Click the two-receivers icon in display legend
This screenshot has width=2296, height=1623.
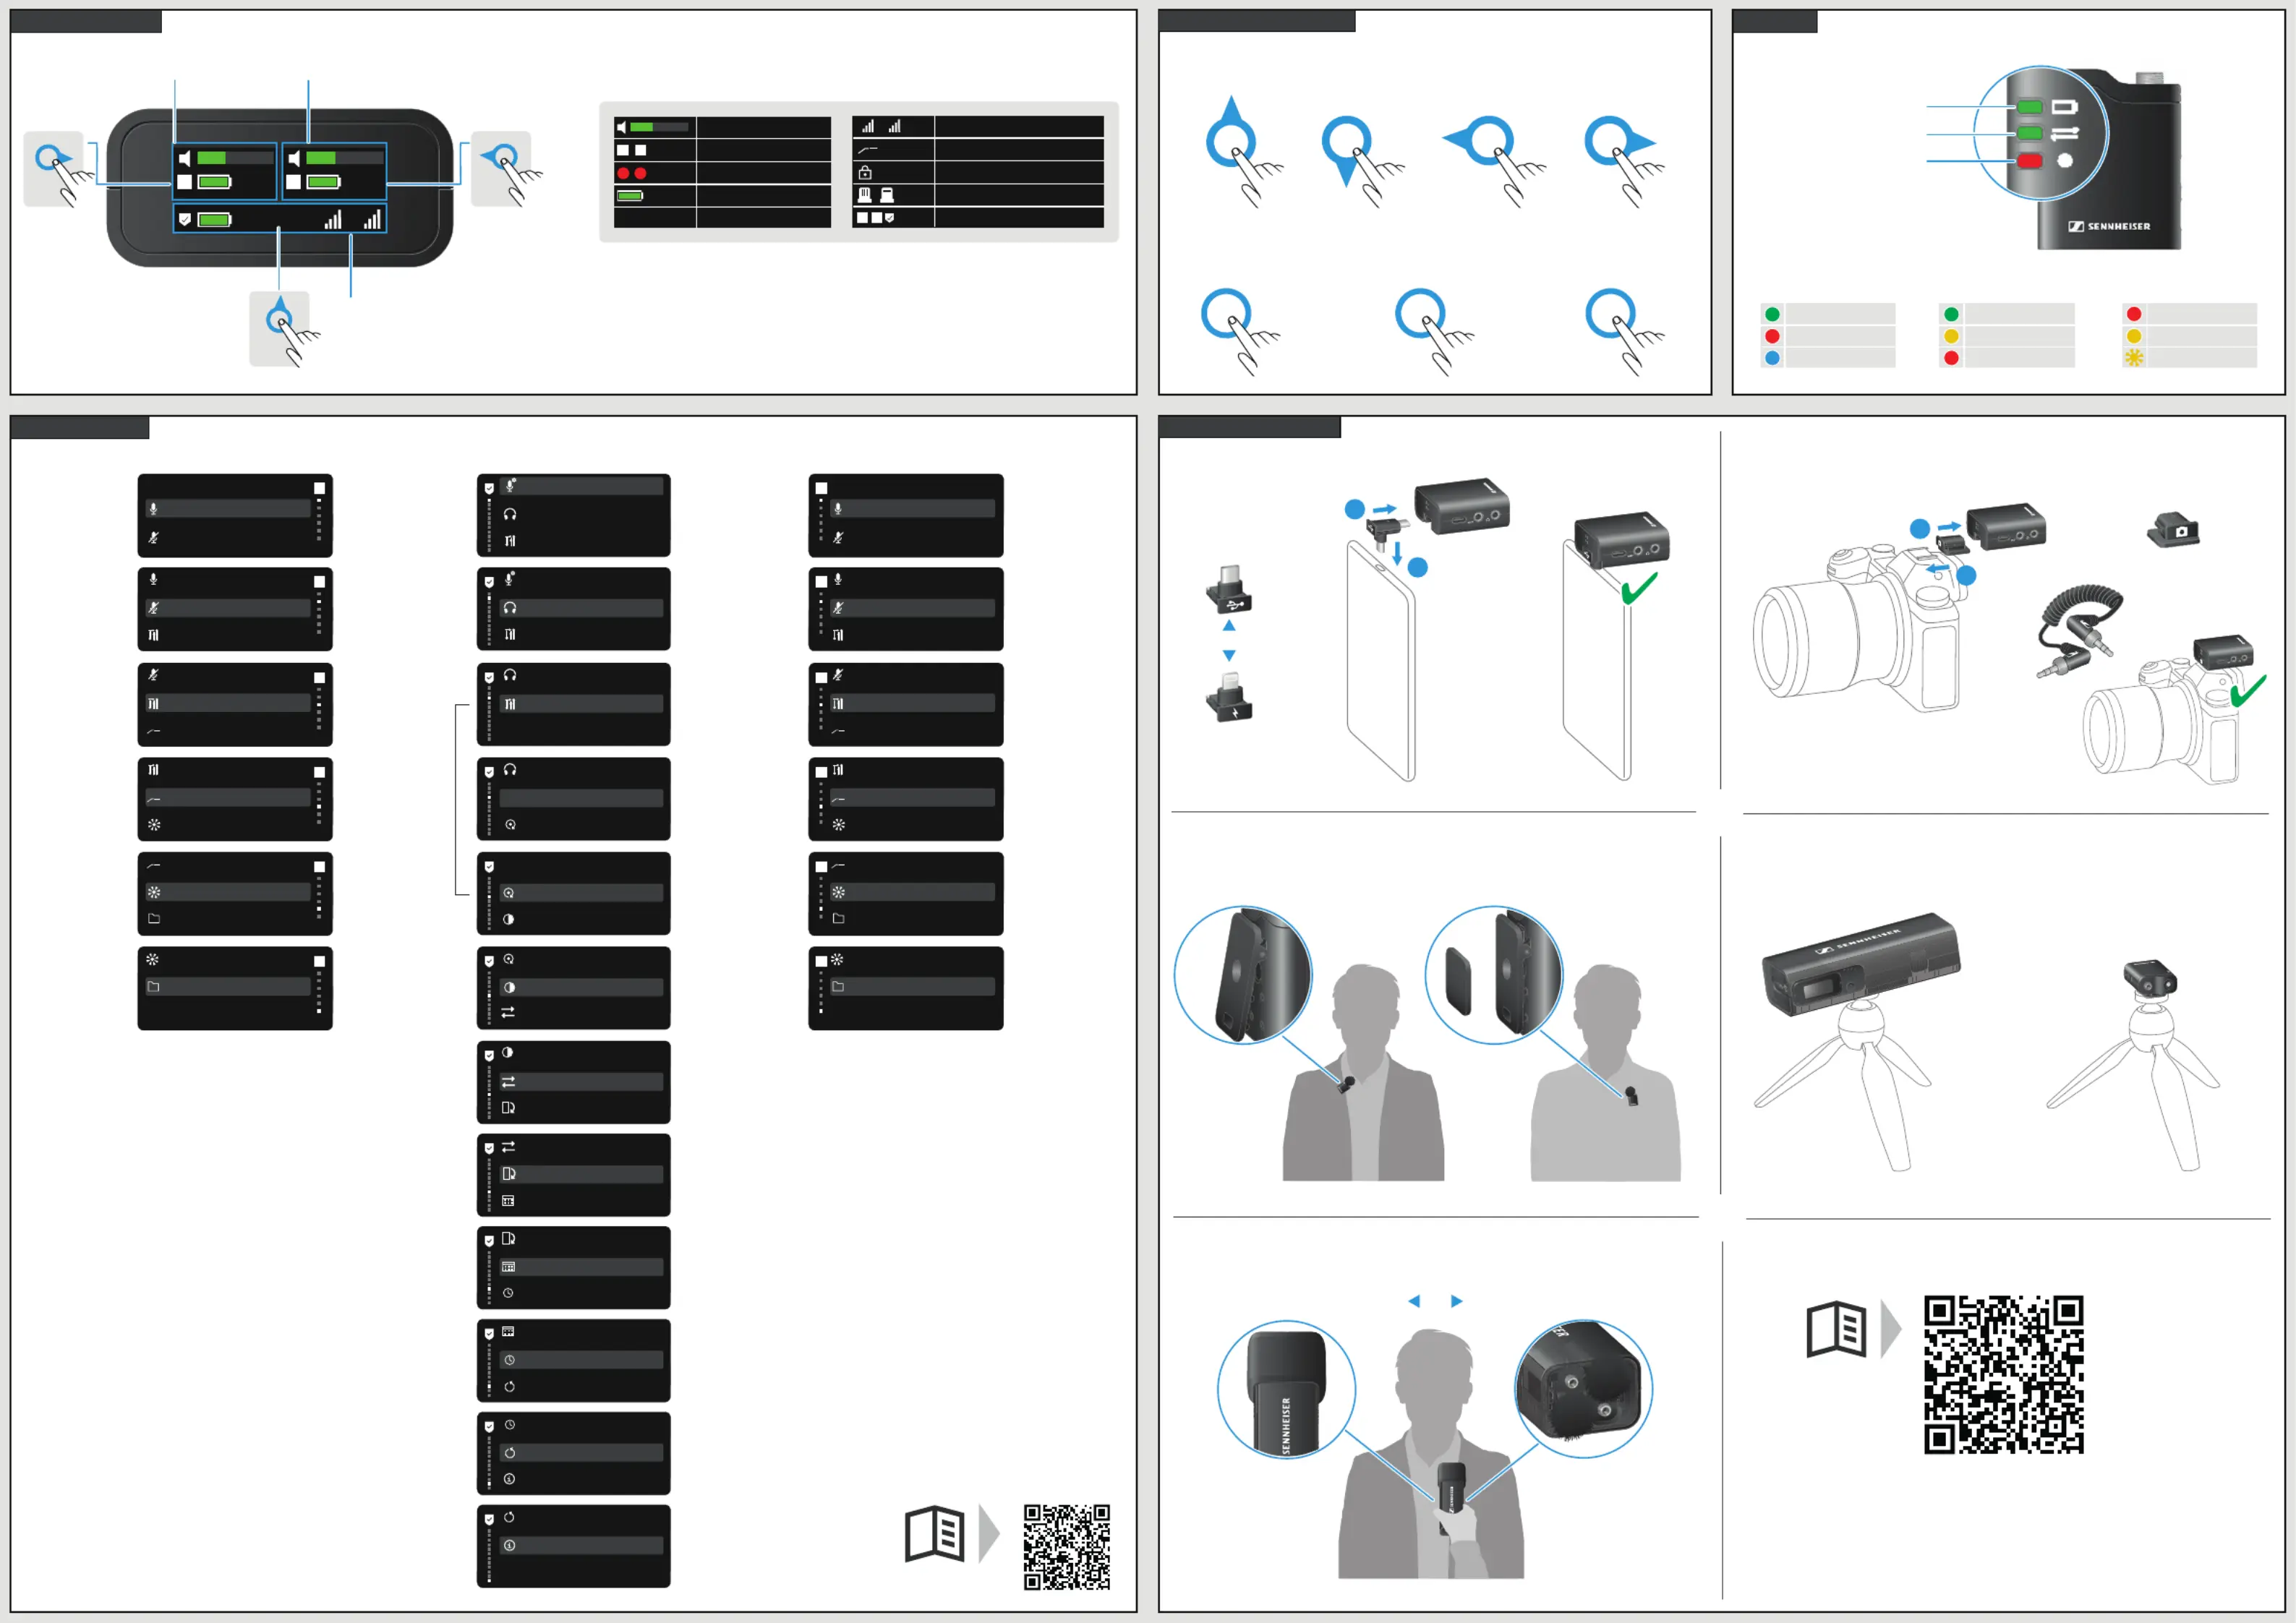(875, 195)
